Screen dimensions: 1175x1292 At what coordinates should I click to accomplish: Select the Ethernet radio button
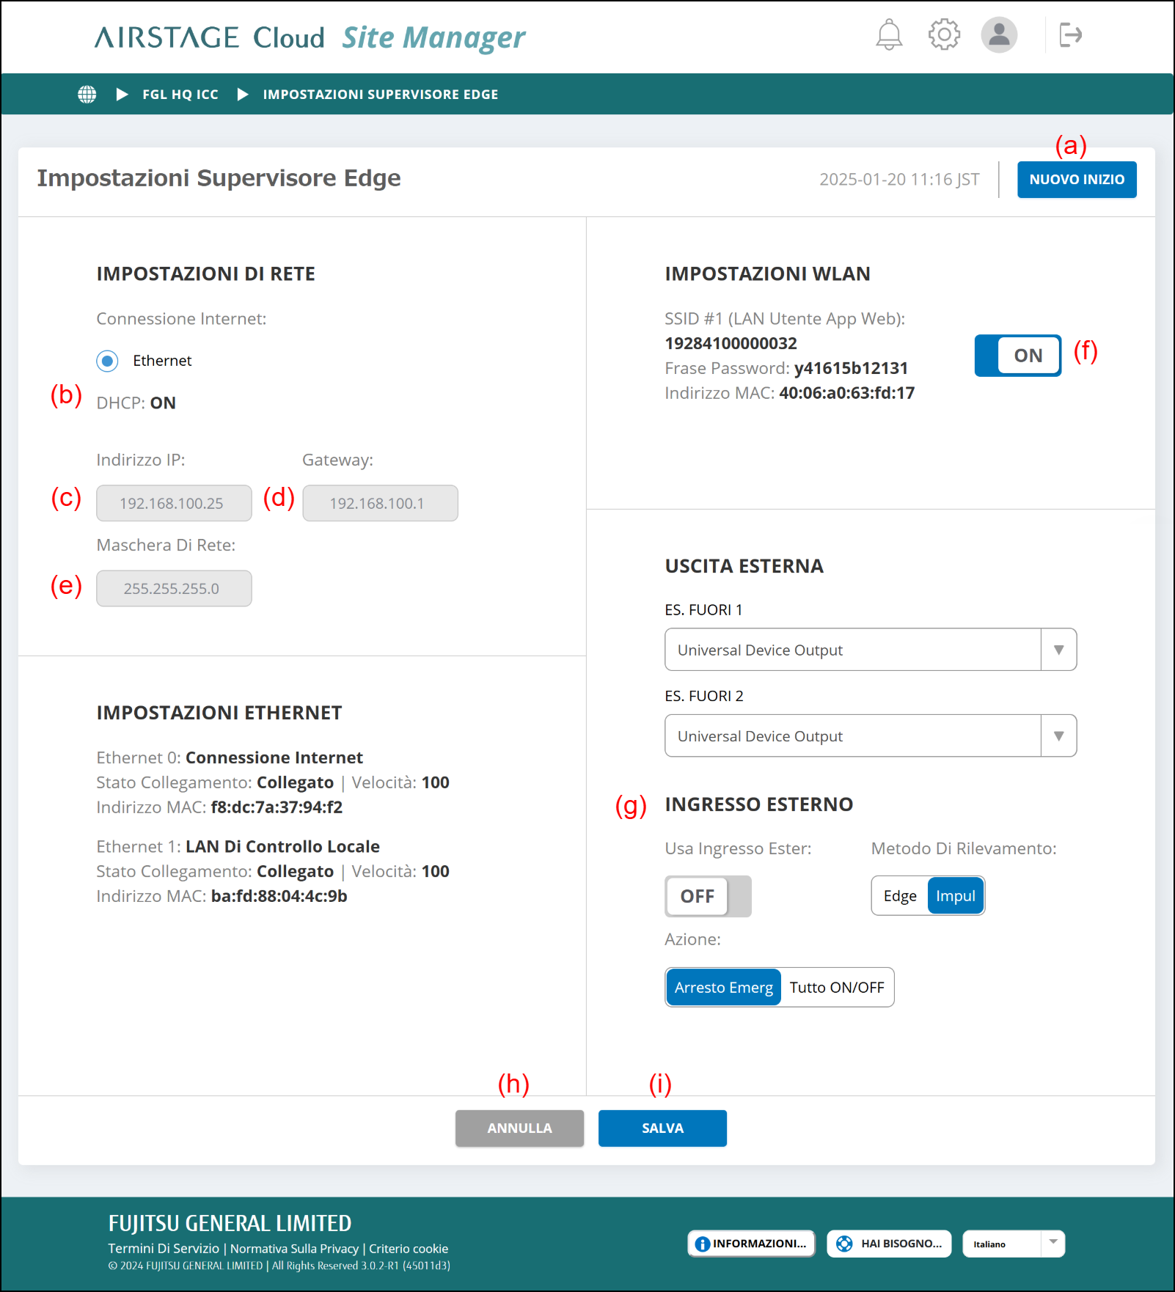coord(106,361)
